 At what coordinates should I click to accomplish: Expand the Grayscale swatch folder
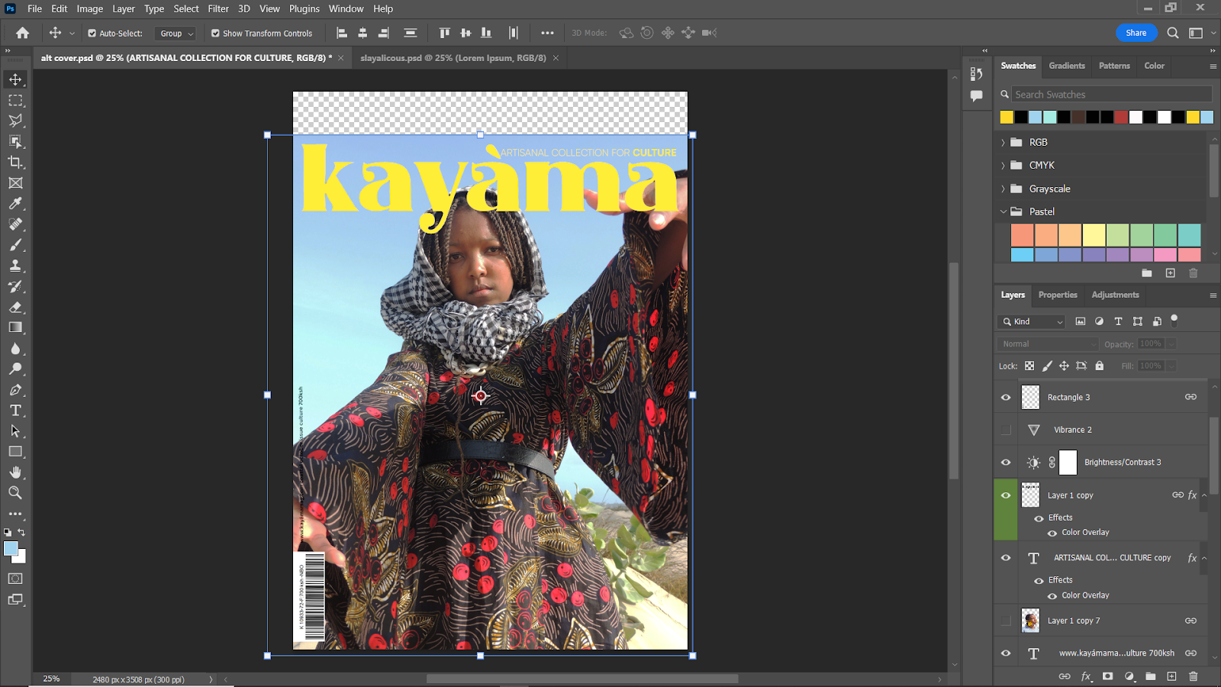tap(1004, 189)
